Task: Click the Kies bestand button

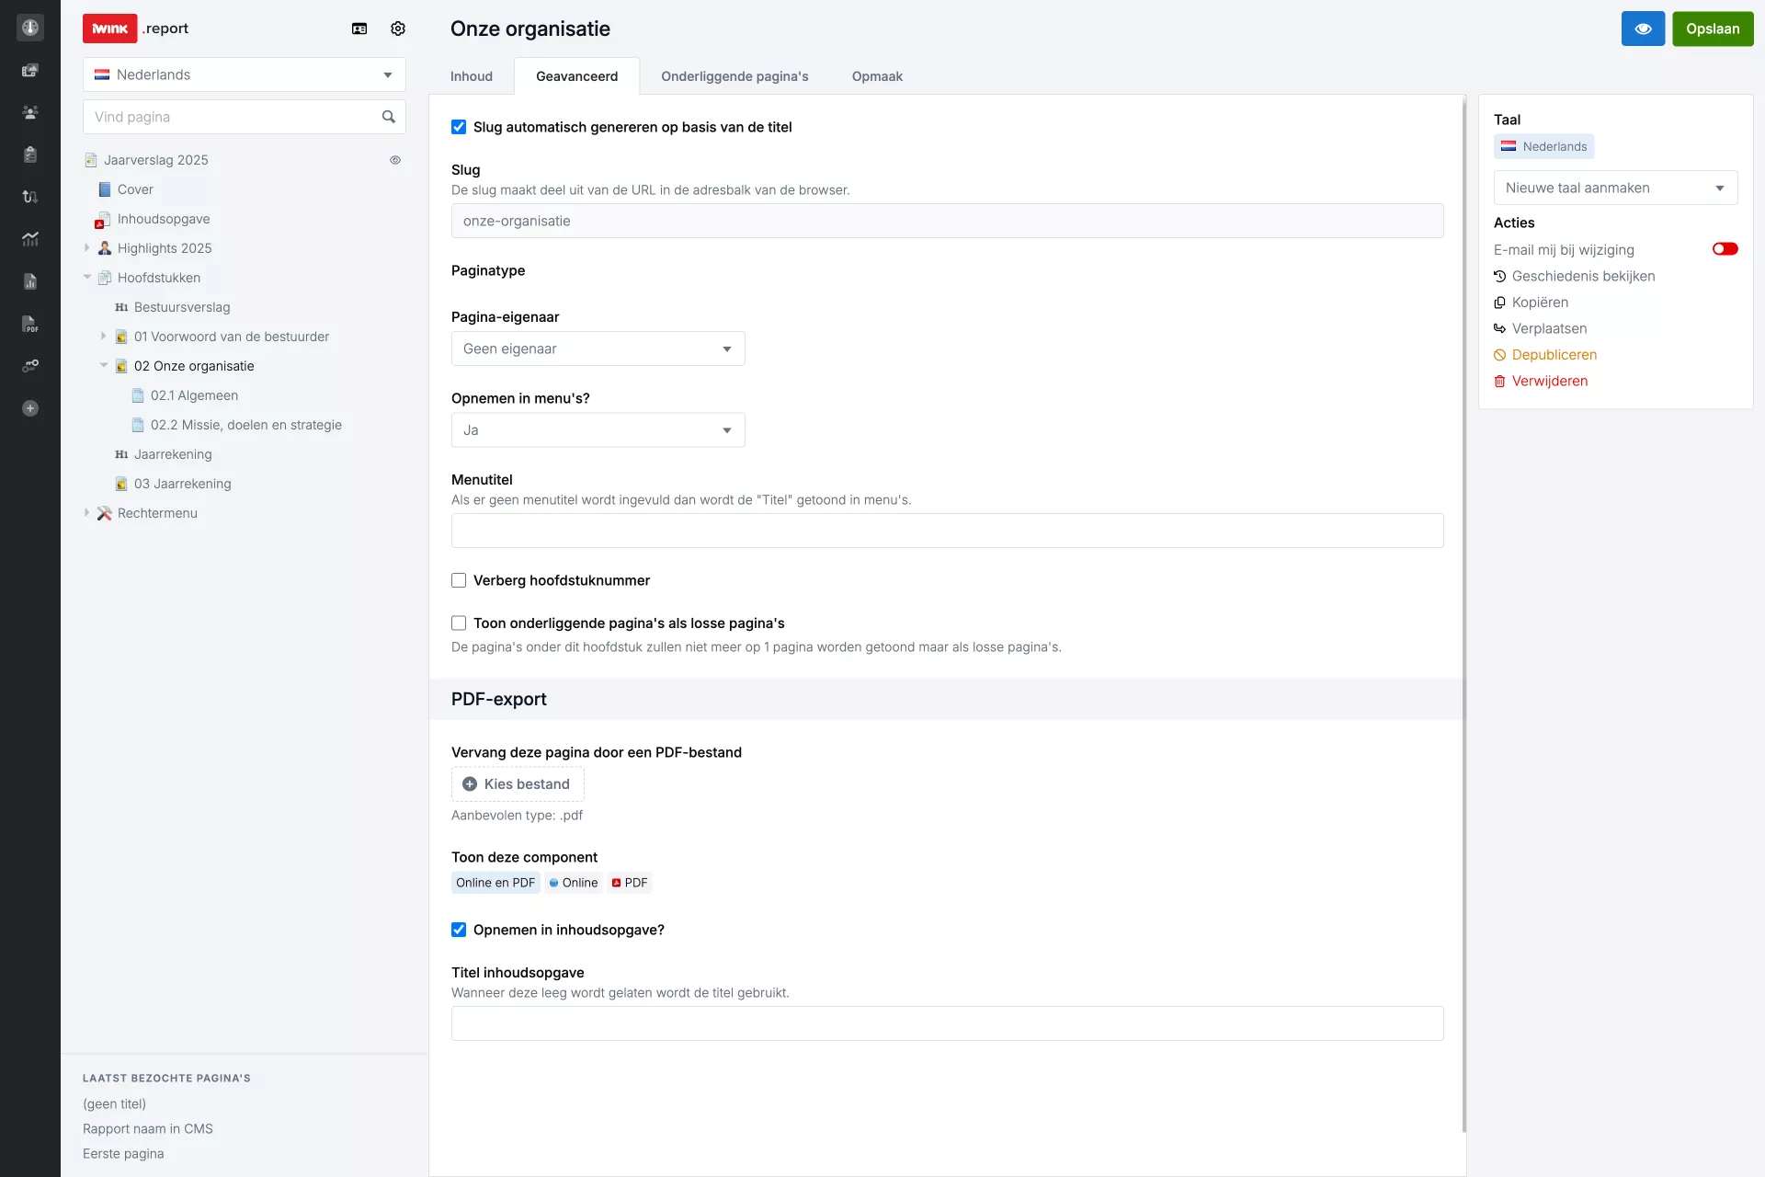Action: (x=518, y=783)
